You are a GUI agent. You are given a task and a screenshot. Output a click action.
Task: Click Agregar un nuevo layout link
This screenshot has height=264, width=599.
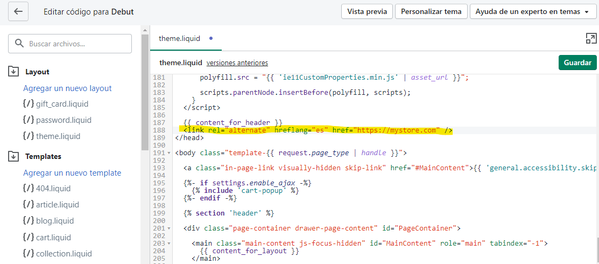[x=67, y=88]
